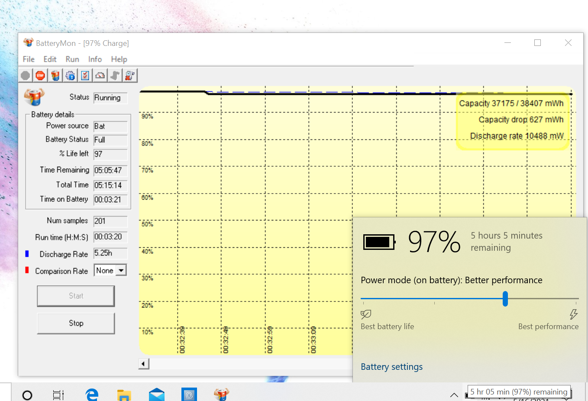Open the Help menu

point(119,59)
